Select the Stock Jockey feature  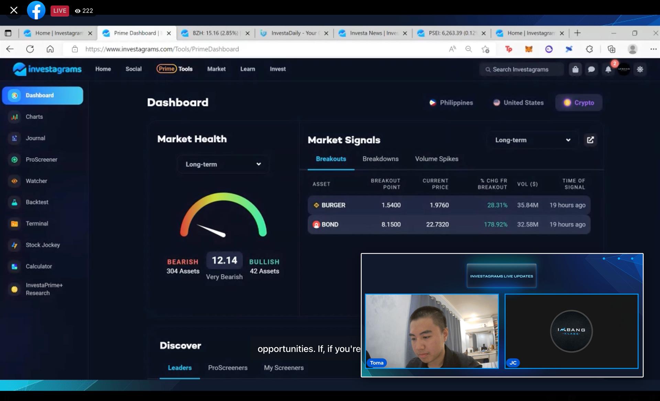coord(43,245)
